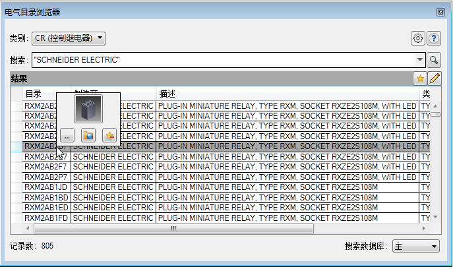Click SCHNEIDER ELECTRIC in the RXM2AB1ED row
453x269 pixels.
coord(113,208)
